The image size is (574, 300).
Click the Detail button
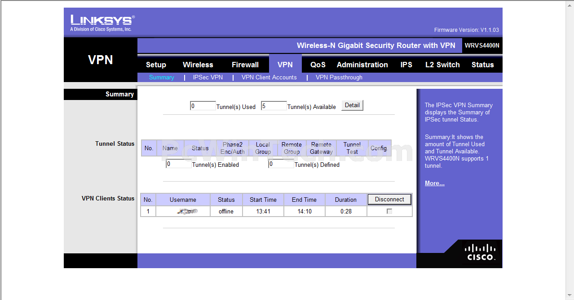click(x=352, y=105)
